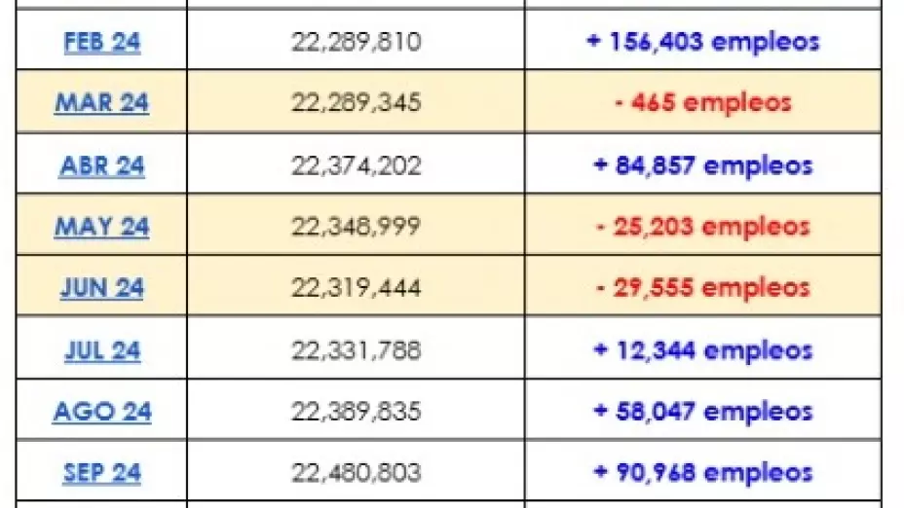Select the JUN 24 link
This screenshot has height=508, width=904.
pos(101,288)
